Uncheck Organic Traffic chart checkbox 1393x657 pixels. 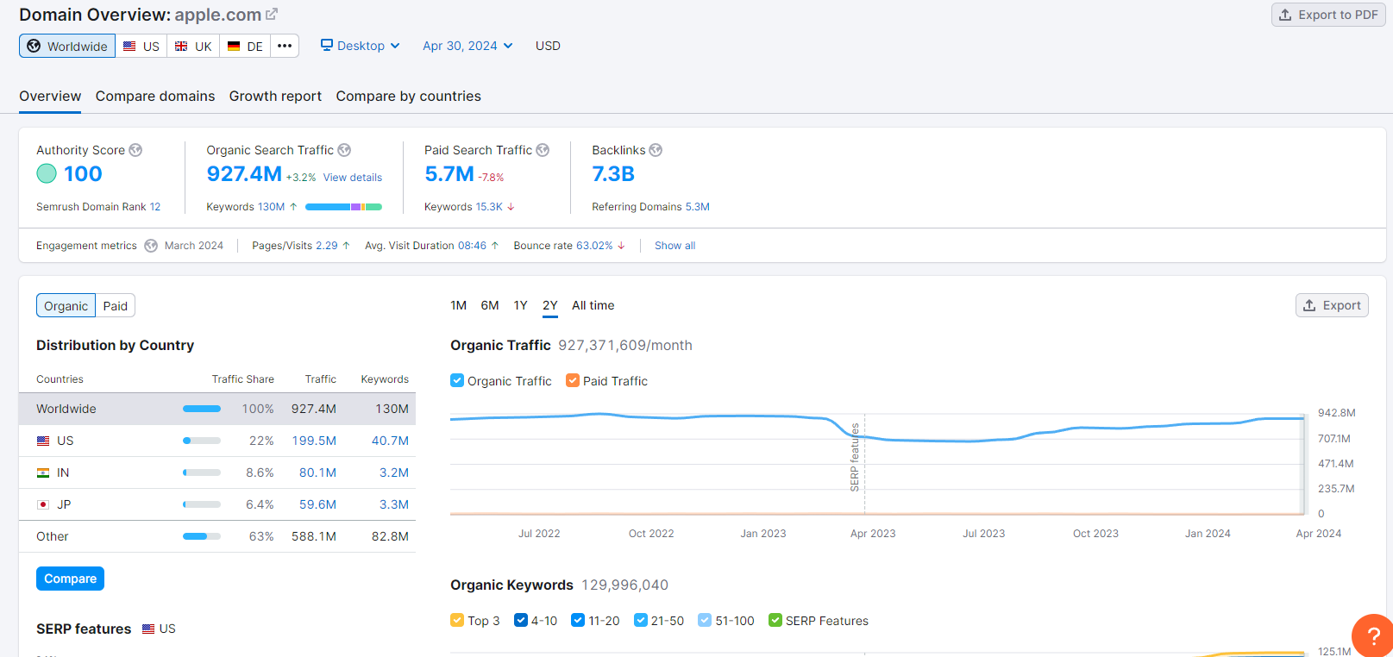pyautogui.click(x=457, y=380)
